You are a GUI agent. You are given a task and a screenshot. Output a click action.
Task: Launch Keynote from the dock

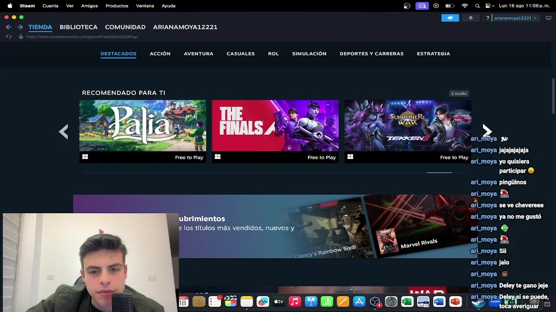pos(311,302)
